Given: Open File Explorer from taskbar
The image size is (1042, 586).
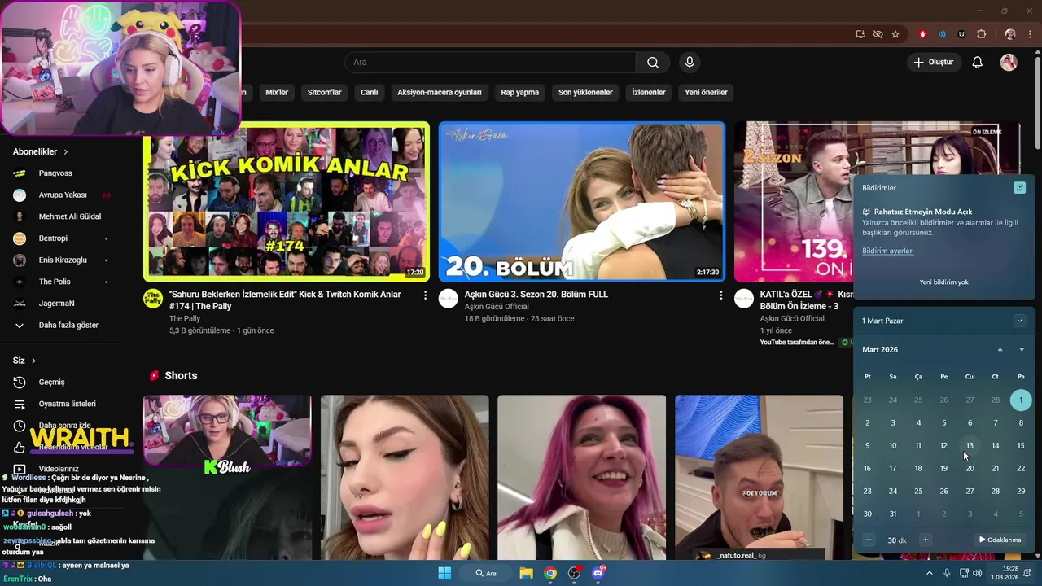Looking at the screenshot, I should coord(526,573).
